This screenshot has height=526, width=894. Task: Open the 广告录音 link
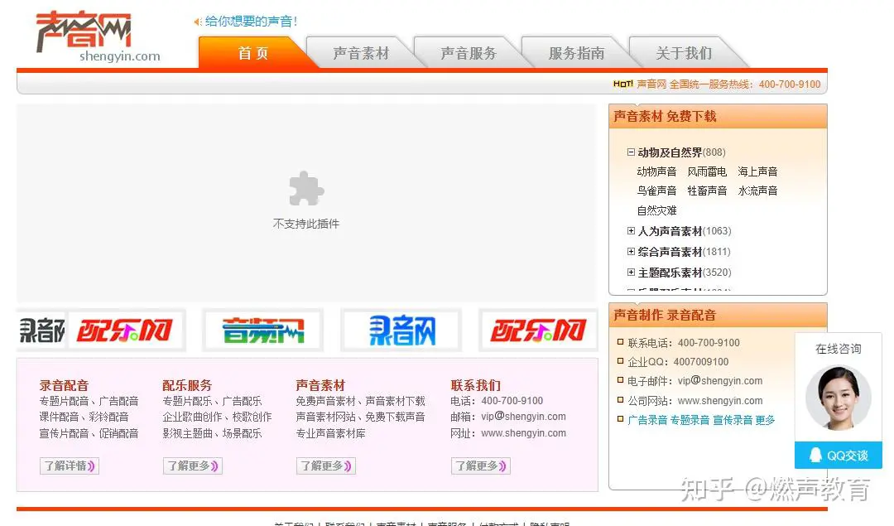click(647, 421)
